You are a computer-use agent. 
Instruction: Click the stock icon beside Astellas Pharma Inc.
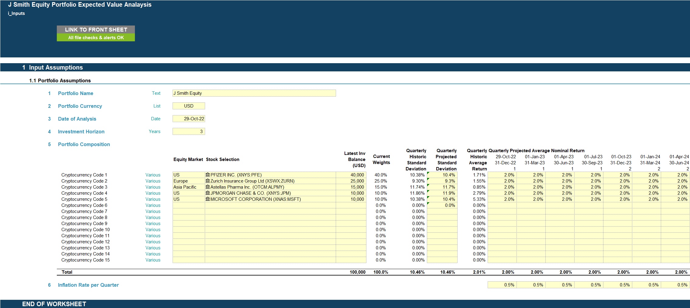pos(208,187)
